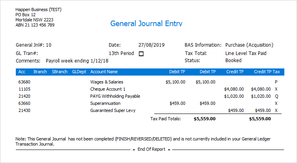Select the Booked status value
Image resolution: width=297 pixels, height=163 pixels.
[233, 61]
